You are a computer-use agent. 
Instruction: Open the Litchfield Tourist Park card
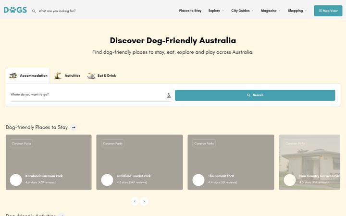(x=139, y=162)
